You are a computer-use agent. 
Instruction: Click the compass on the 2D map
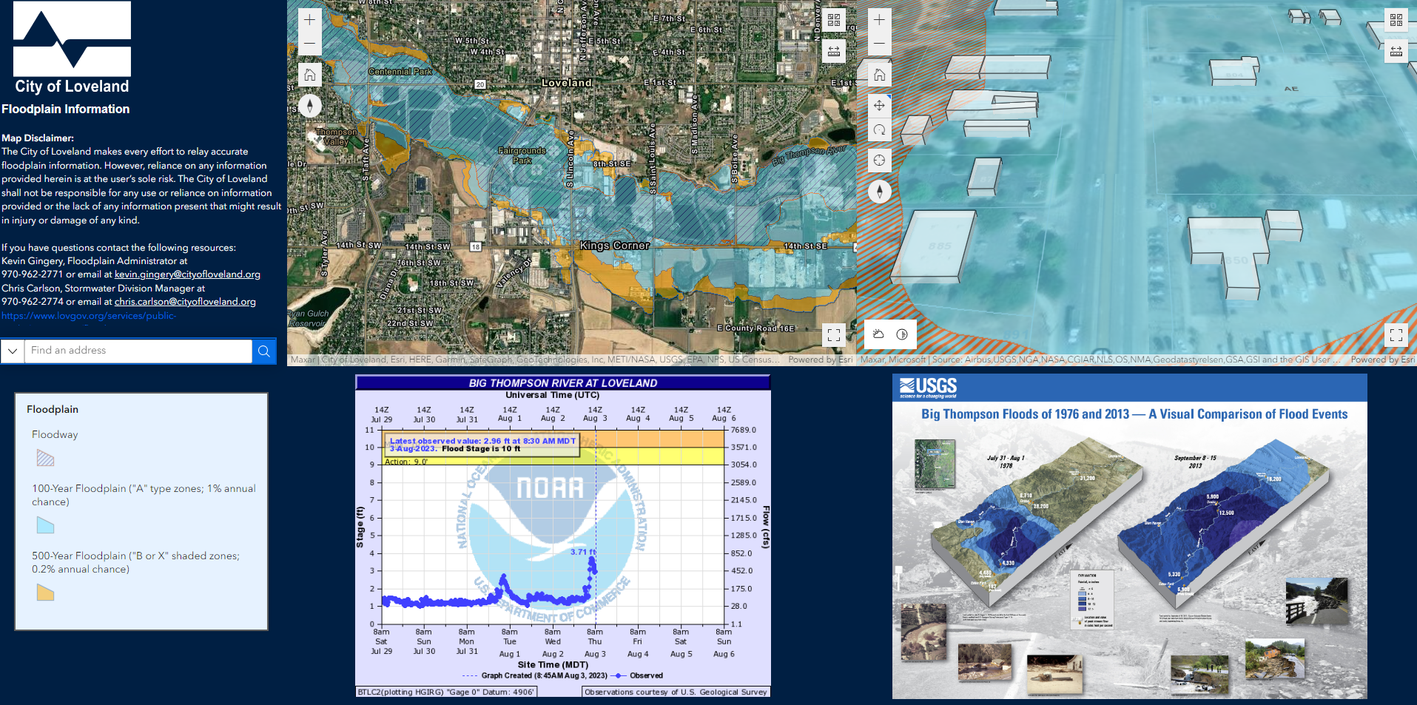pos(309,106)
